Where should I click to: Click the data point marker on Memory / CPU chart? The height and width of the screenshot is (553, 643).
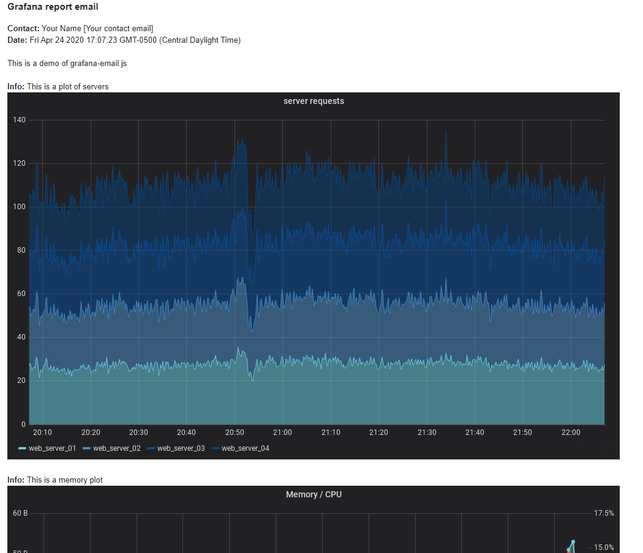click(573, 542)
